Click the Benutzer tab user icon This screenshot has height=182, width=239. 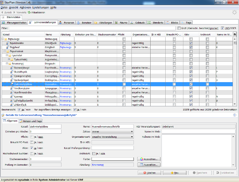[x=78, y=23]
